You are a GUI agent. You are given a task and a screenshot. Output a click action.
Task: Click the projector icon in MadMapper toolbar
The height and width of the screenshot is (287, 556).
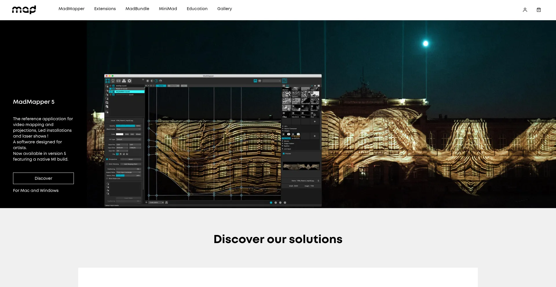118,81
